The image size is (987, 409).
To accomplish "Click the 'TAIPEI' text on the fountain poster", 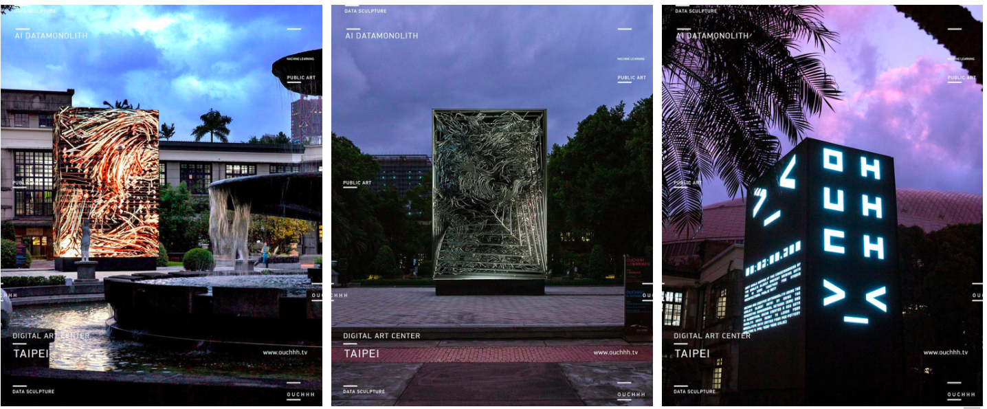I will click(x=31, y=353).
